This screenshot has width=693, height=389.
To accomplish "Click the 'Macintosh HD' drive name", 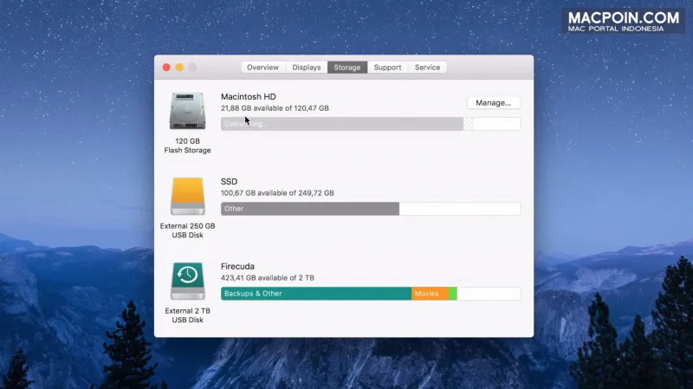I will (x=249, y=96).
